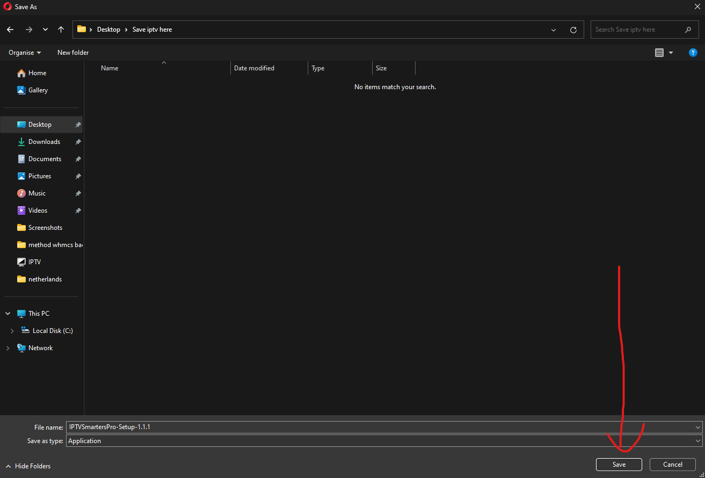Viewport: 705px width, 478px height.
Task: Open the Organise menu
Action: 25,53
